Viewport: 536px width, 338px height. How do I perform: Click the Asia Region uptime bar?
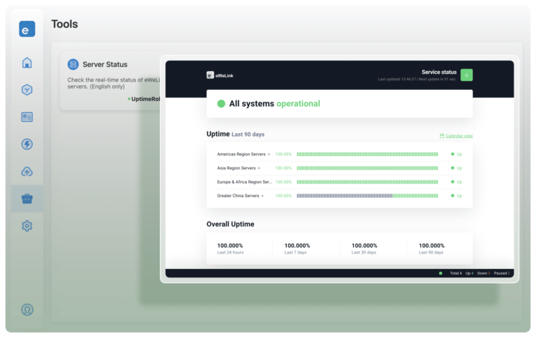point(367,168)
